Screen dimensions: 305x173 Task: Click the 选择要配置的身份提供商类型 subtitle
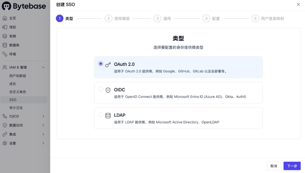tap(178, 48)
